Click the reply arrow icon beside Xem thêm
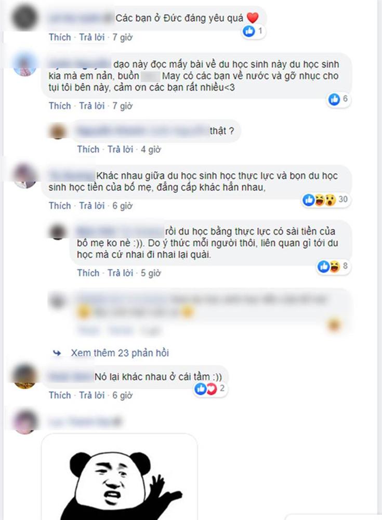Image resolution: width=382 pixels, height=520 pixels. click(57, 353)
